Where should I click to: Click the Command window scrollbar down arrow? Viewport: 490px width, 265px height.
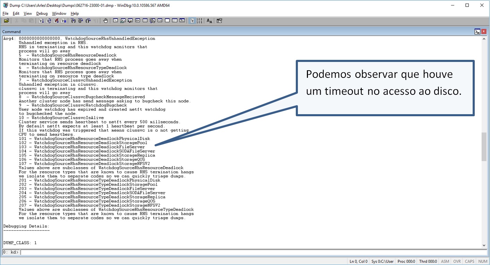(484, 245)
